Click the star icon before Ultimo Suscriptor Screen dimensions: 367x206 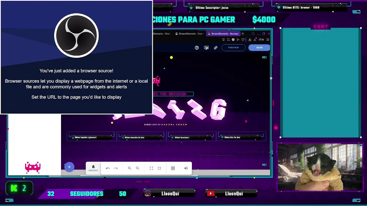coord(191,8)
